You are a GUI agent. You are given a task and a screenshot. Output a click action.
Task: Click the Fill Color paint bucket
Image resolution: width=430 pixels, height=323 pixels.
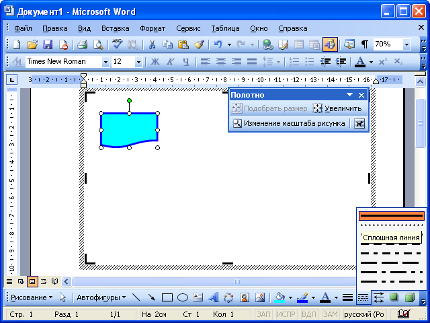pyautogui.click(x=279, y=297)
